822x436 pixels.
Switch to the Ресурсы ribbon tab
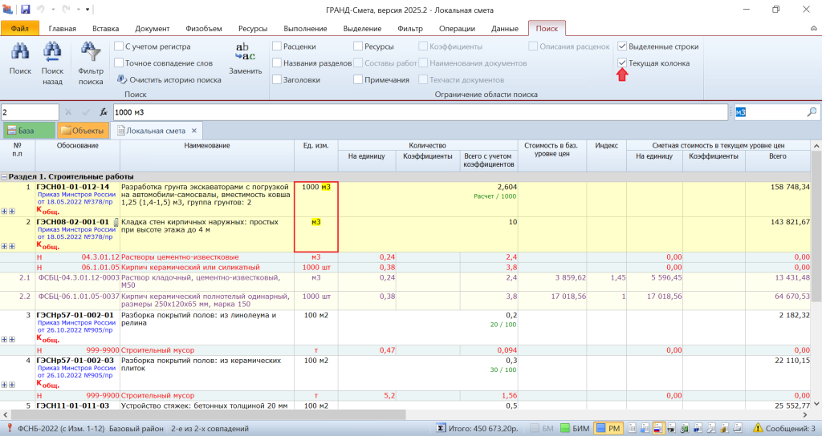[x=253, y=29]
